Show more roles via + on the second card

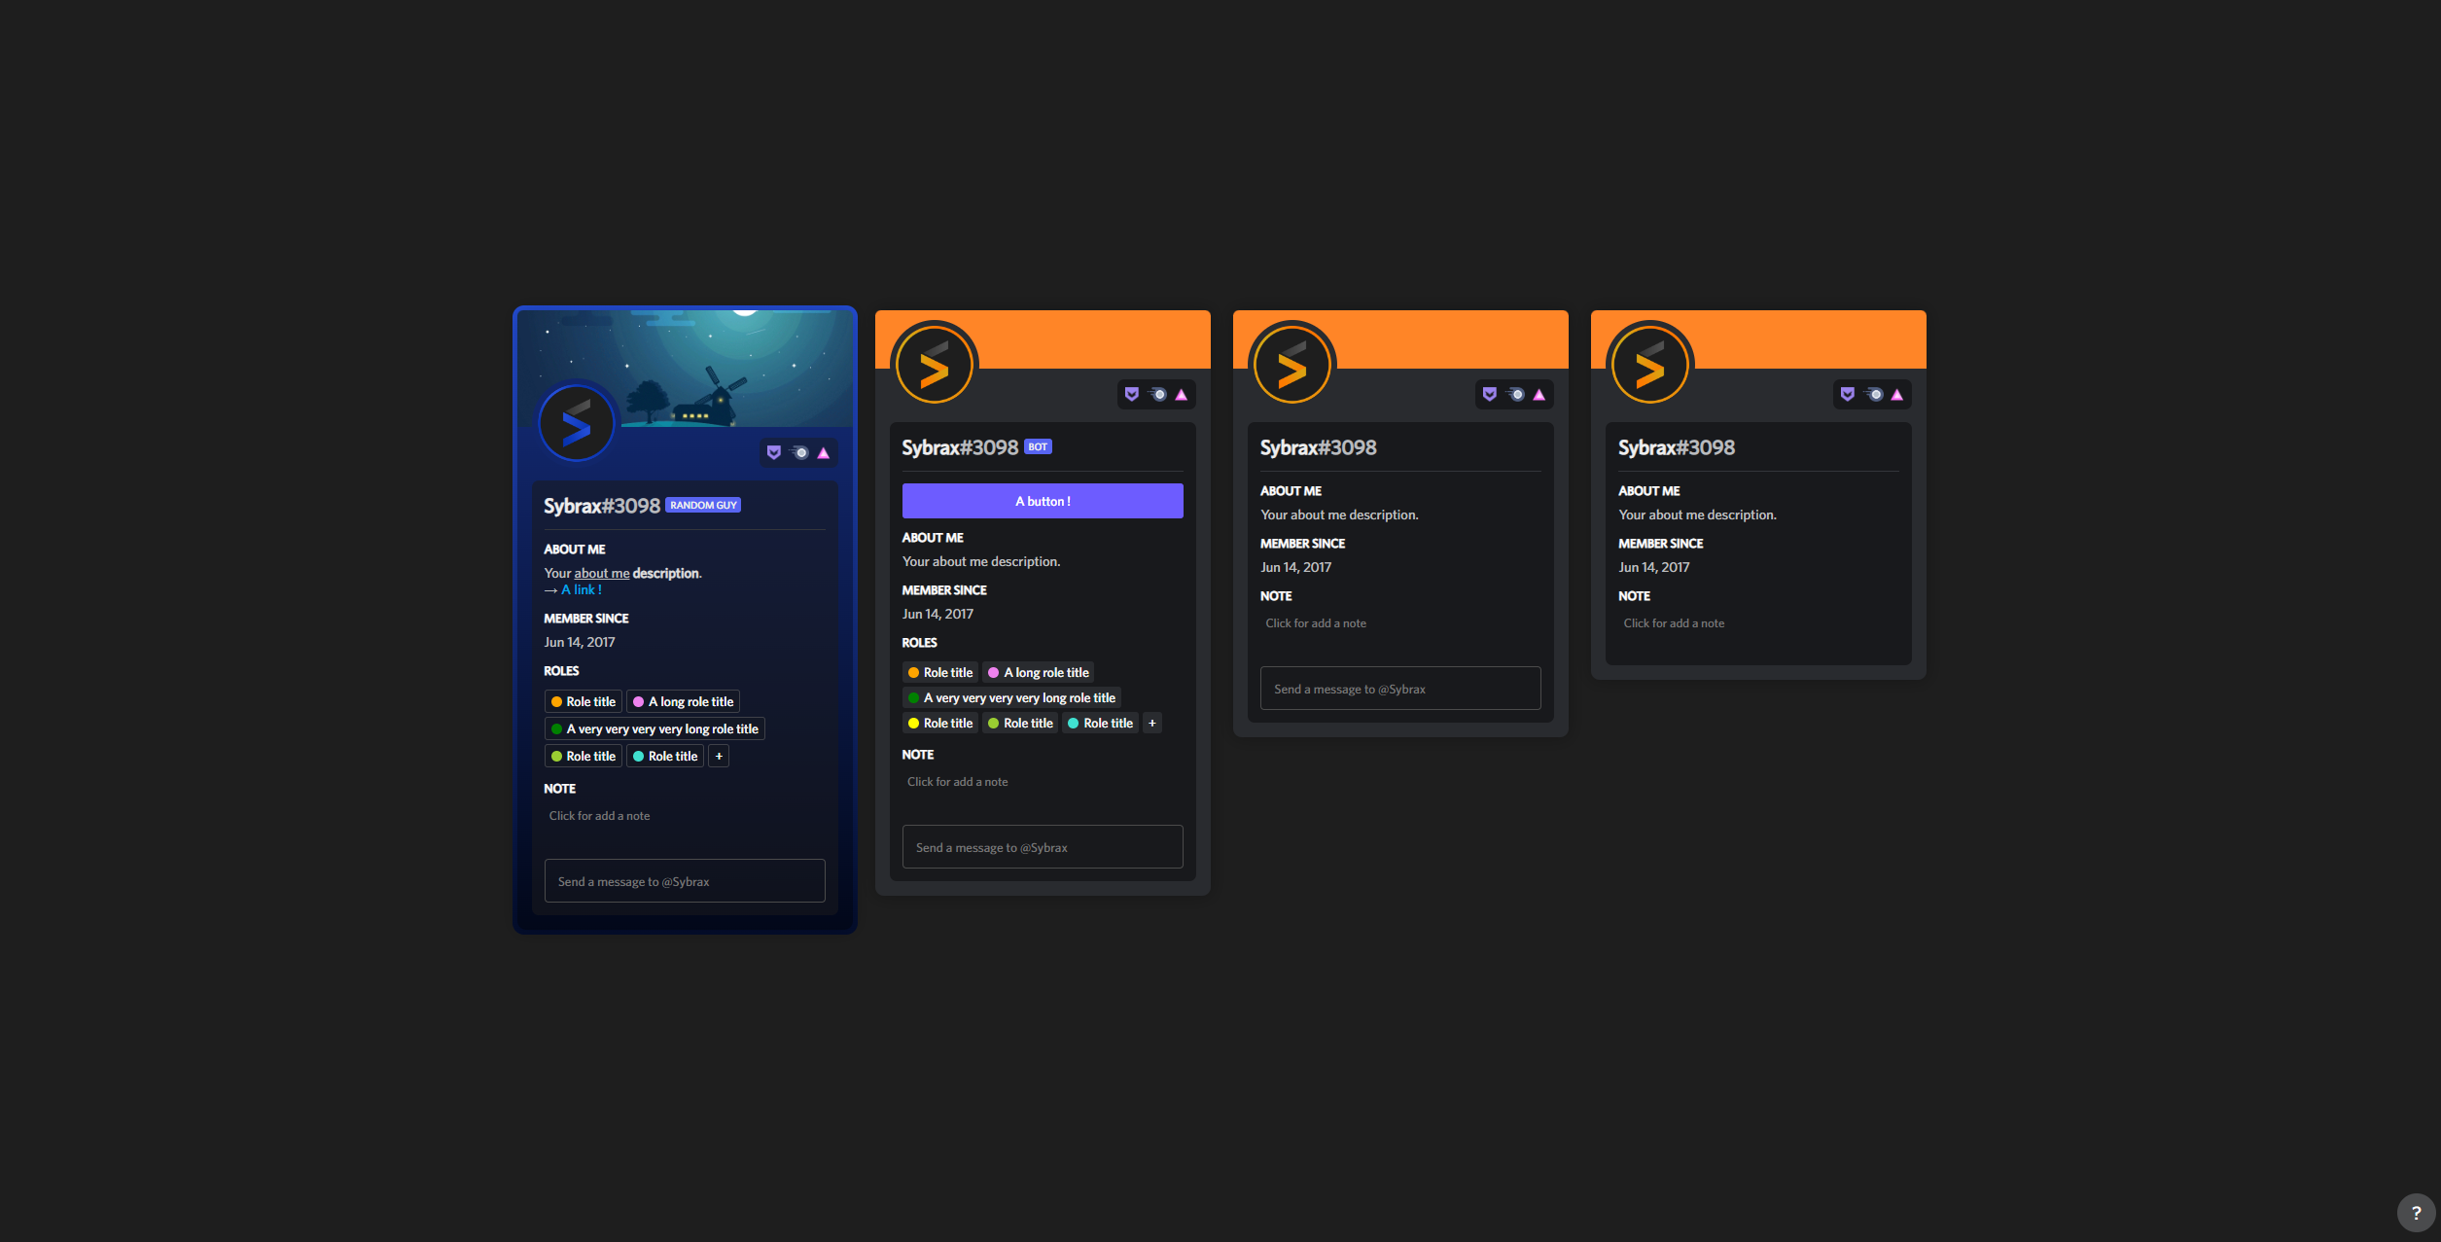(x=1151, y=723)
